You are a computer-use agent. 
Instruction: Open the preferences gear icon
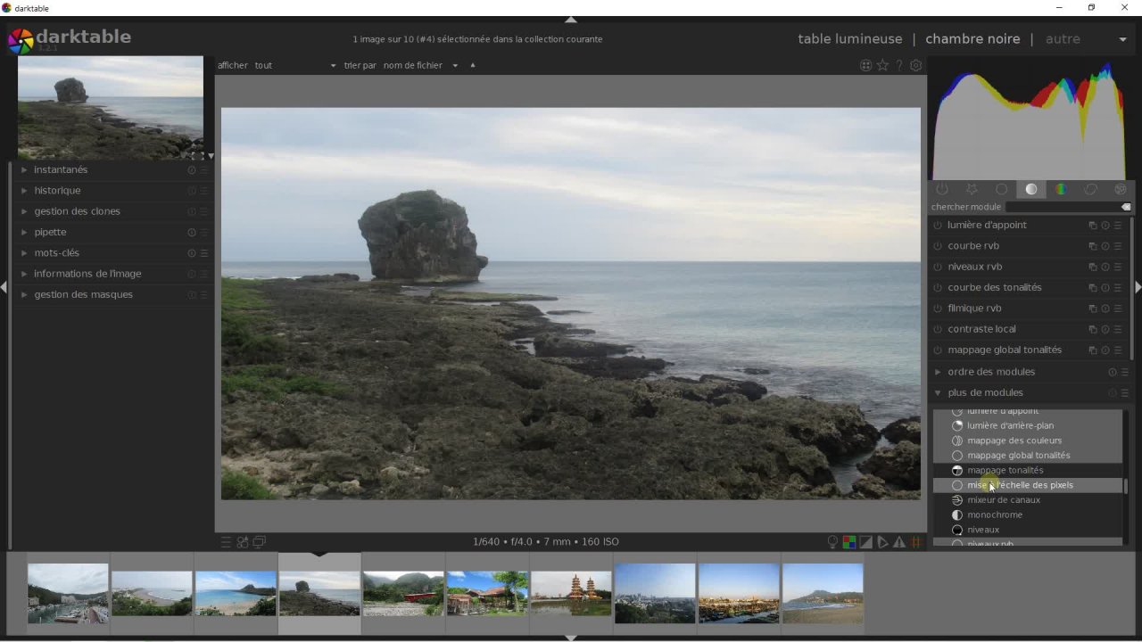coord(915,65)
